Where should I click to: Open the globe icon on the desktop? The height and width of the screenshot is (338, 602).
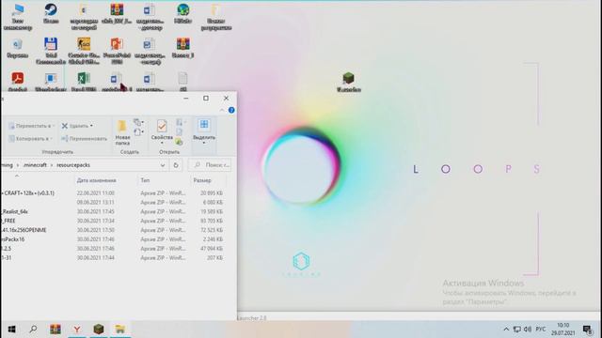[x=182, y=13]
